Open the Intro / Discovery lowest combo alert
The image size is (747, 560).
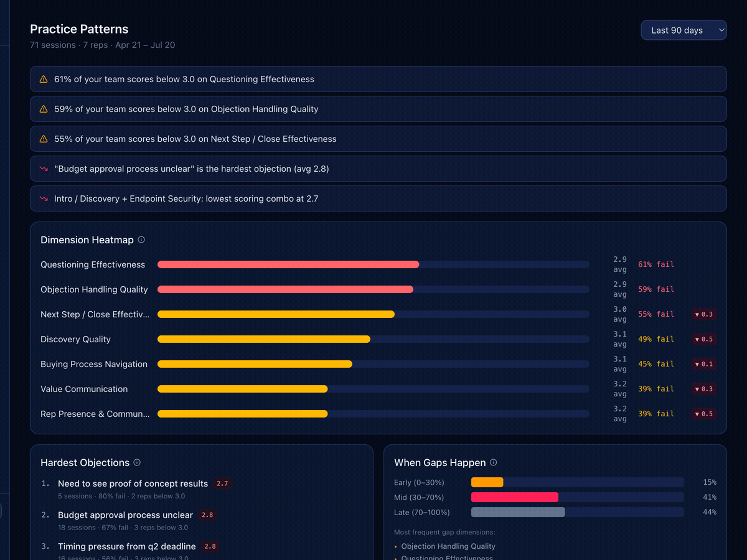coord(378,198)
